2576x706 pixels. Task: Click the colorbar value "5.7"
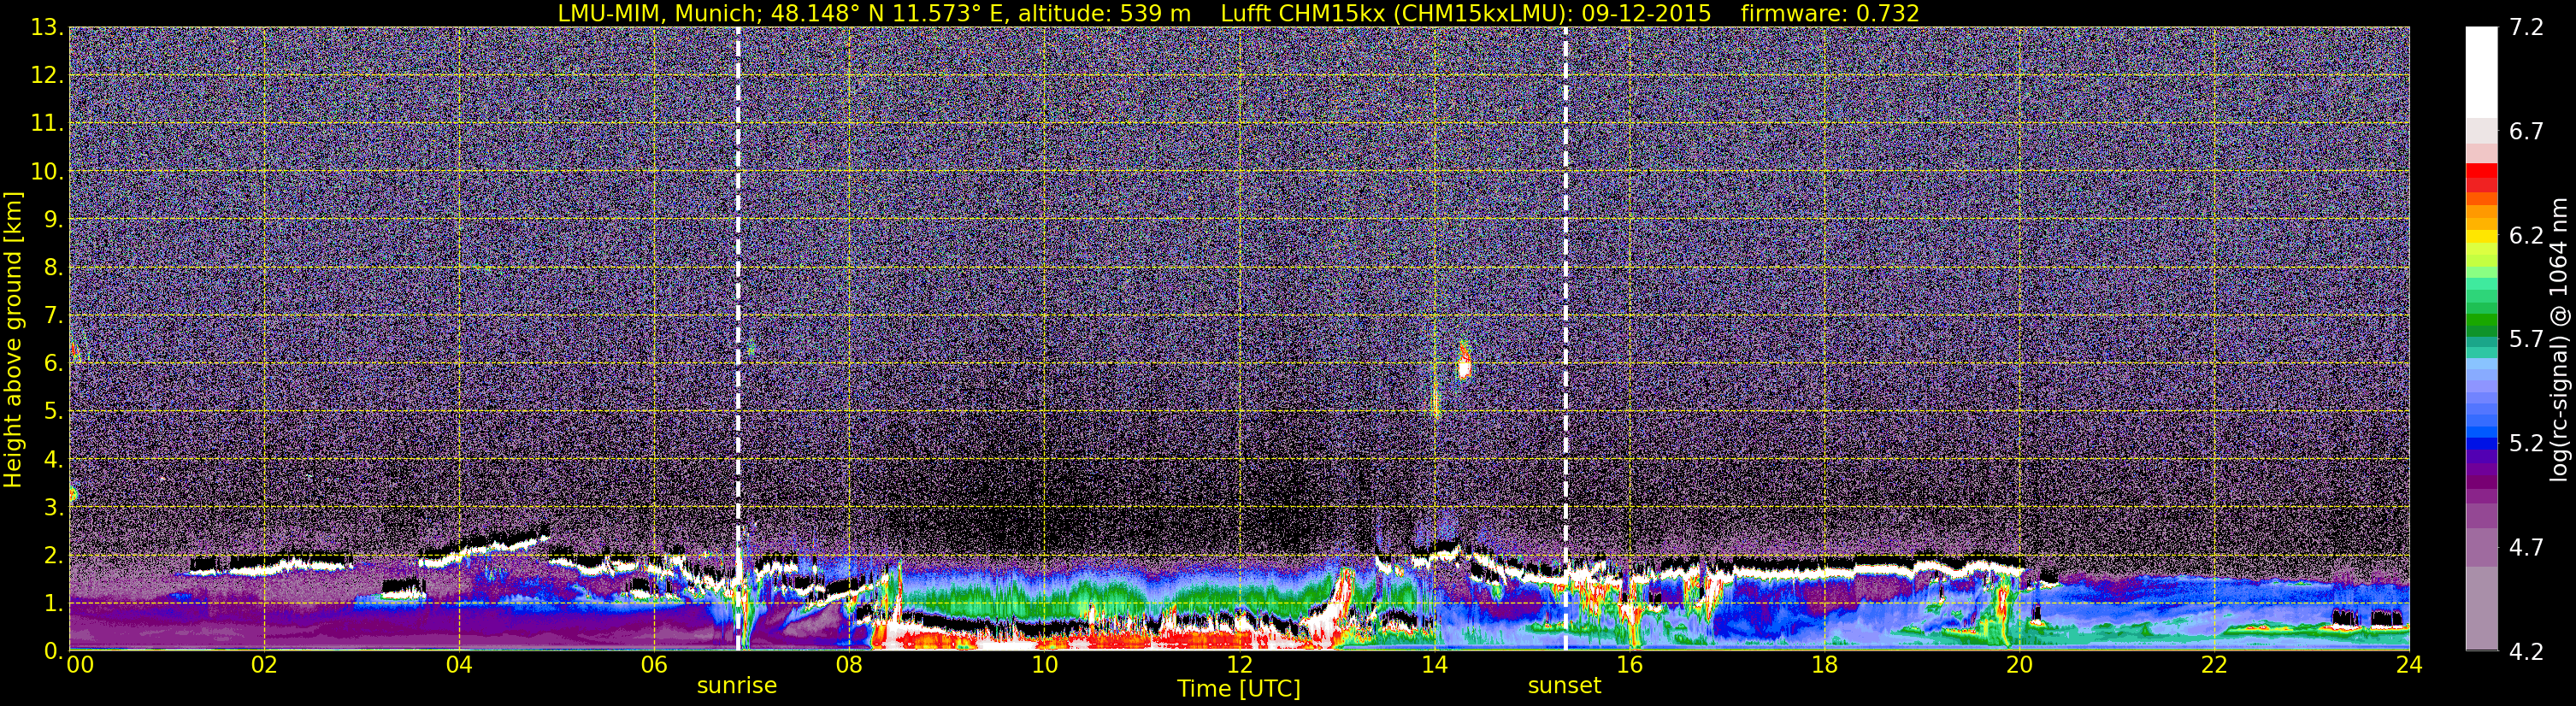tap(2526, 340)
